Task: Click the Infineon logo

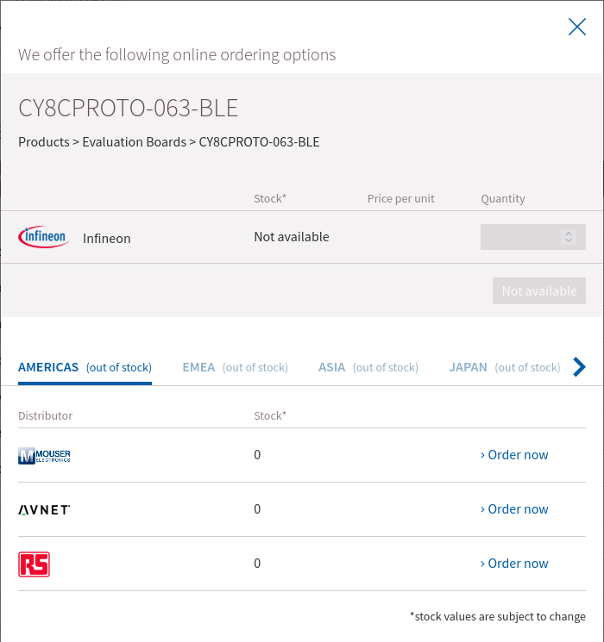Action: [44, 237]
